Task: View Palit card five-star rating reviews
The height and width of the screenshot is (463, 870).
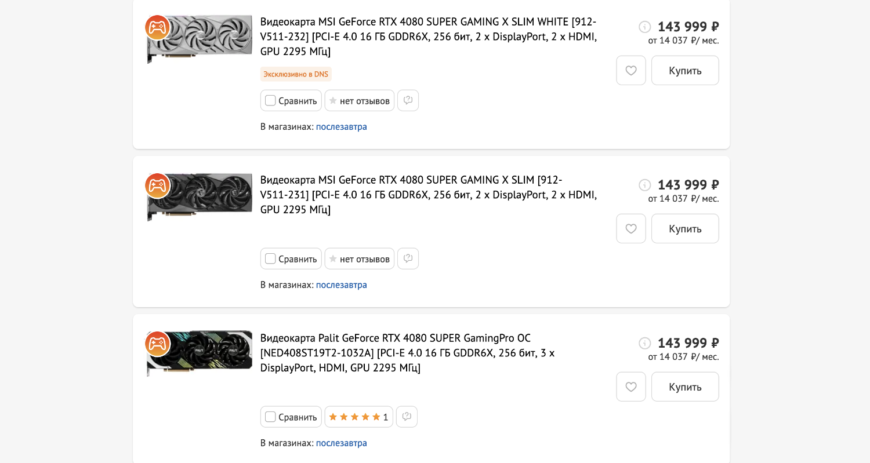Action: pos(358,417)
